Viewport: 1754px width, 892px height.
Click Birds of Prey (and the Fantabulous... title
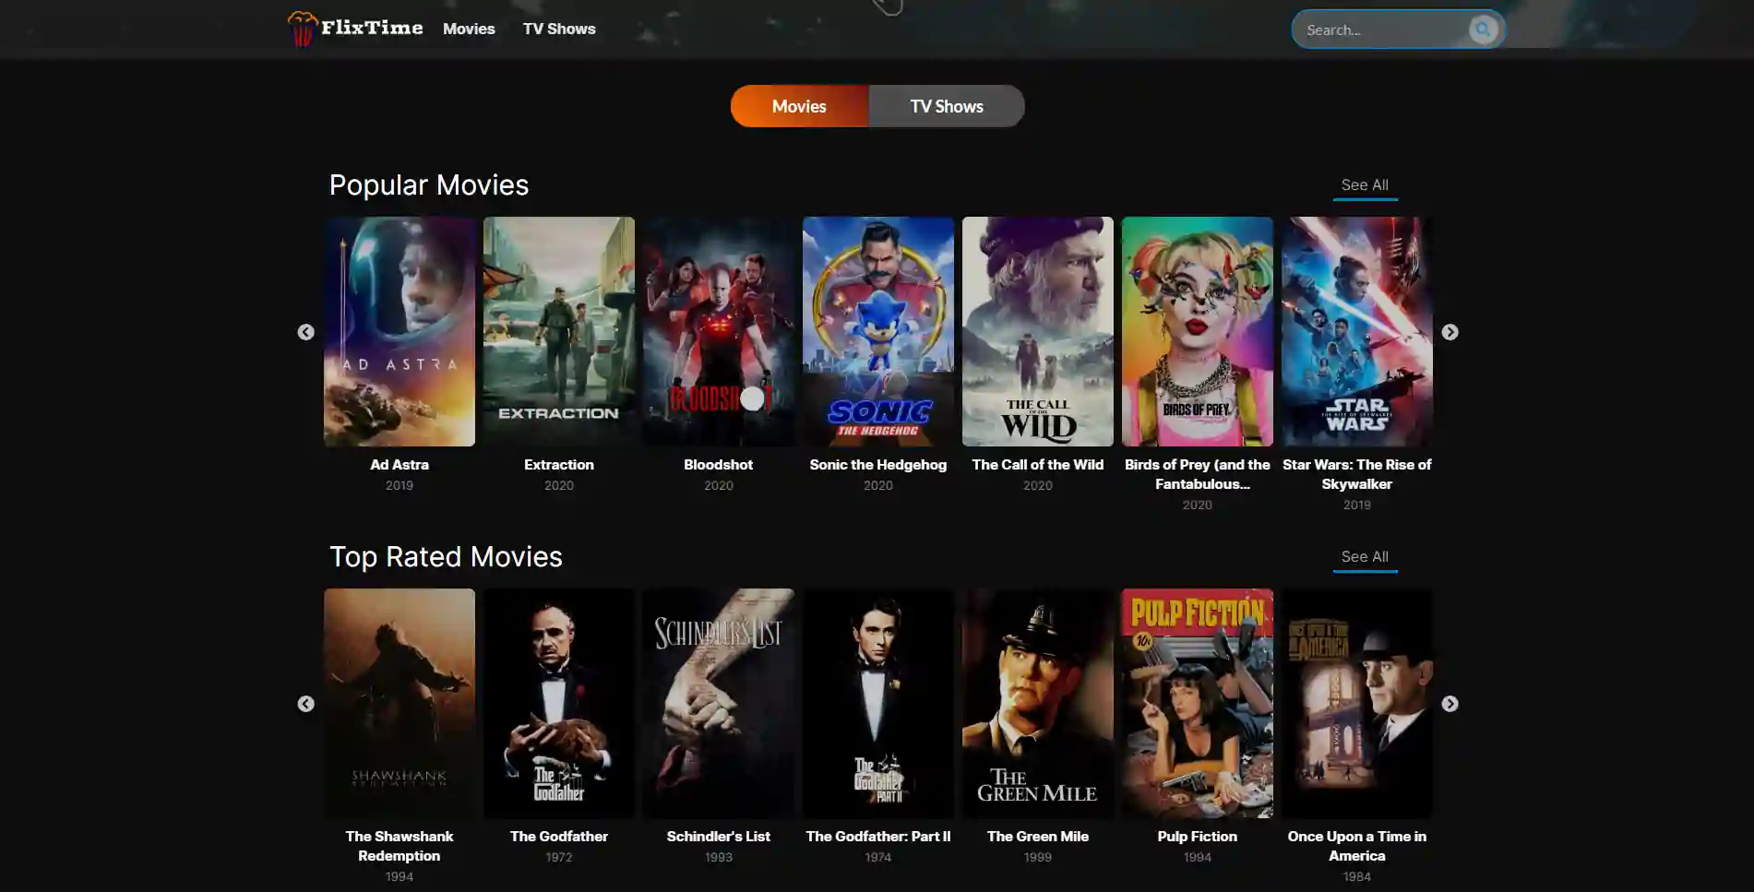tap(1198, 474)
